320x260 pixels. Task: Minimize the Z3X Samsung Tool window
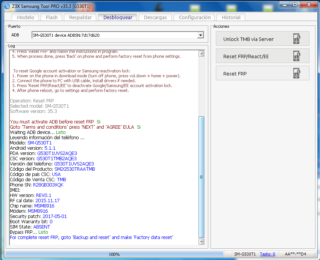point(285,5)
